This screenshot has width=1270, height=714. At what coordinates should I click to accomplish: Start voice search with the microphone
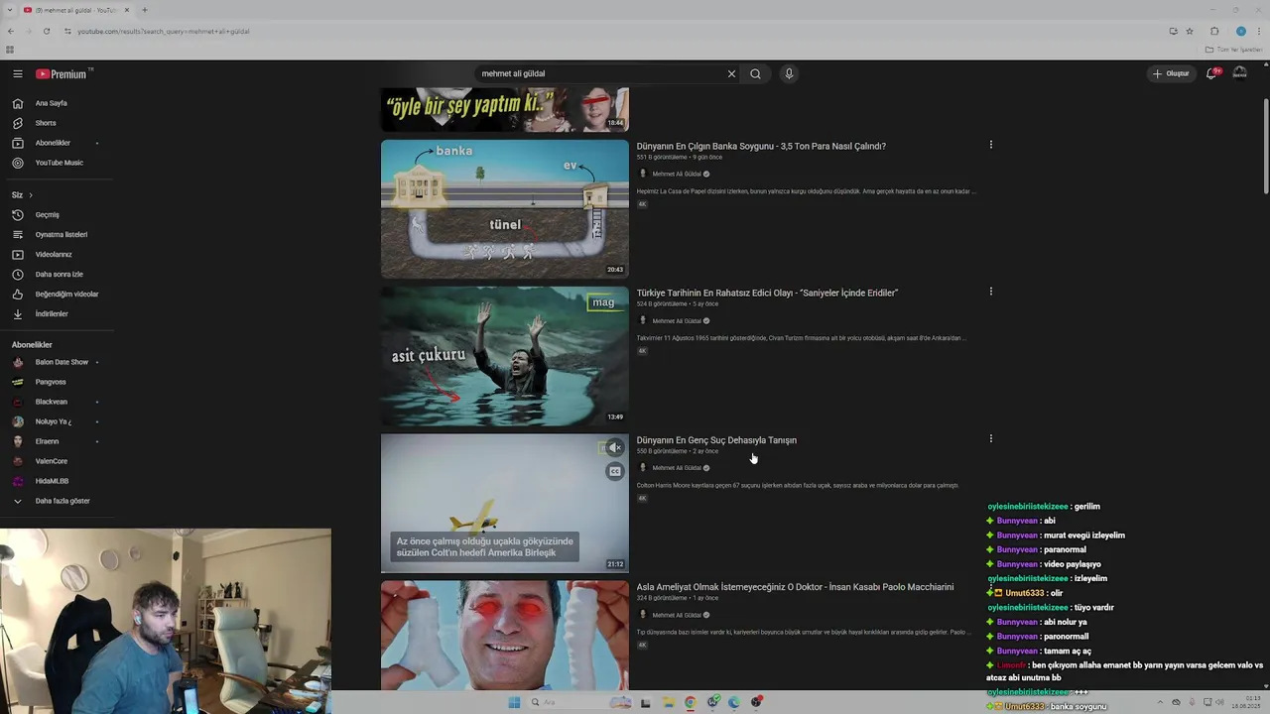789,73
